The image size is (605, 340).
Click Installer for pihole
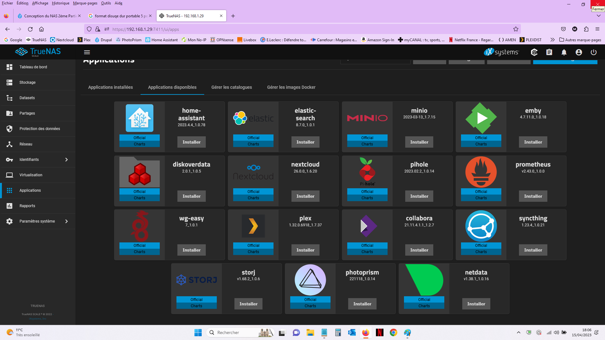[419, 196]
